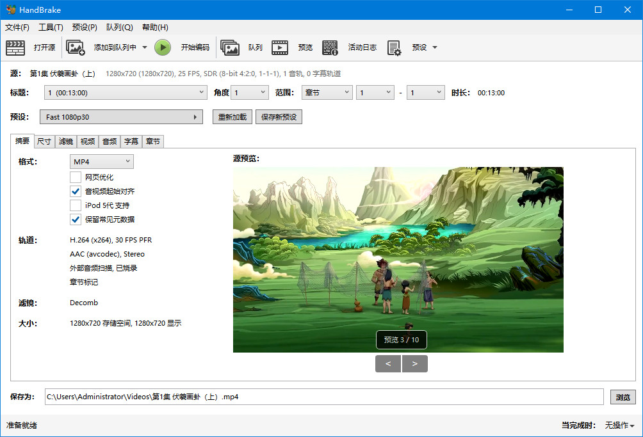Click the Open Source clapperboard icon
Image resolution: width=643 pixels, height=437 pixels.
pyautogui.click(x=15, y=47)
